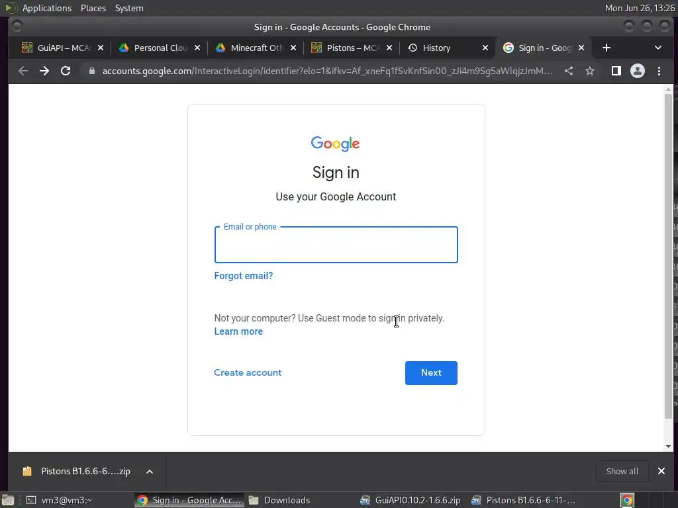Expand options for Pistons B1.6.6 download
Image resolution: width=678 pixels, height=508 pixels.
click(x=150, y=471)
